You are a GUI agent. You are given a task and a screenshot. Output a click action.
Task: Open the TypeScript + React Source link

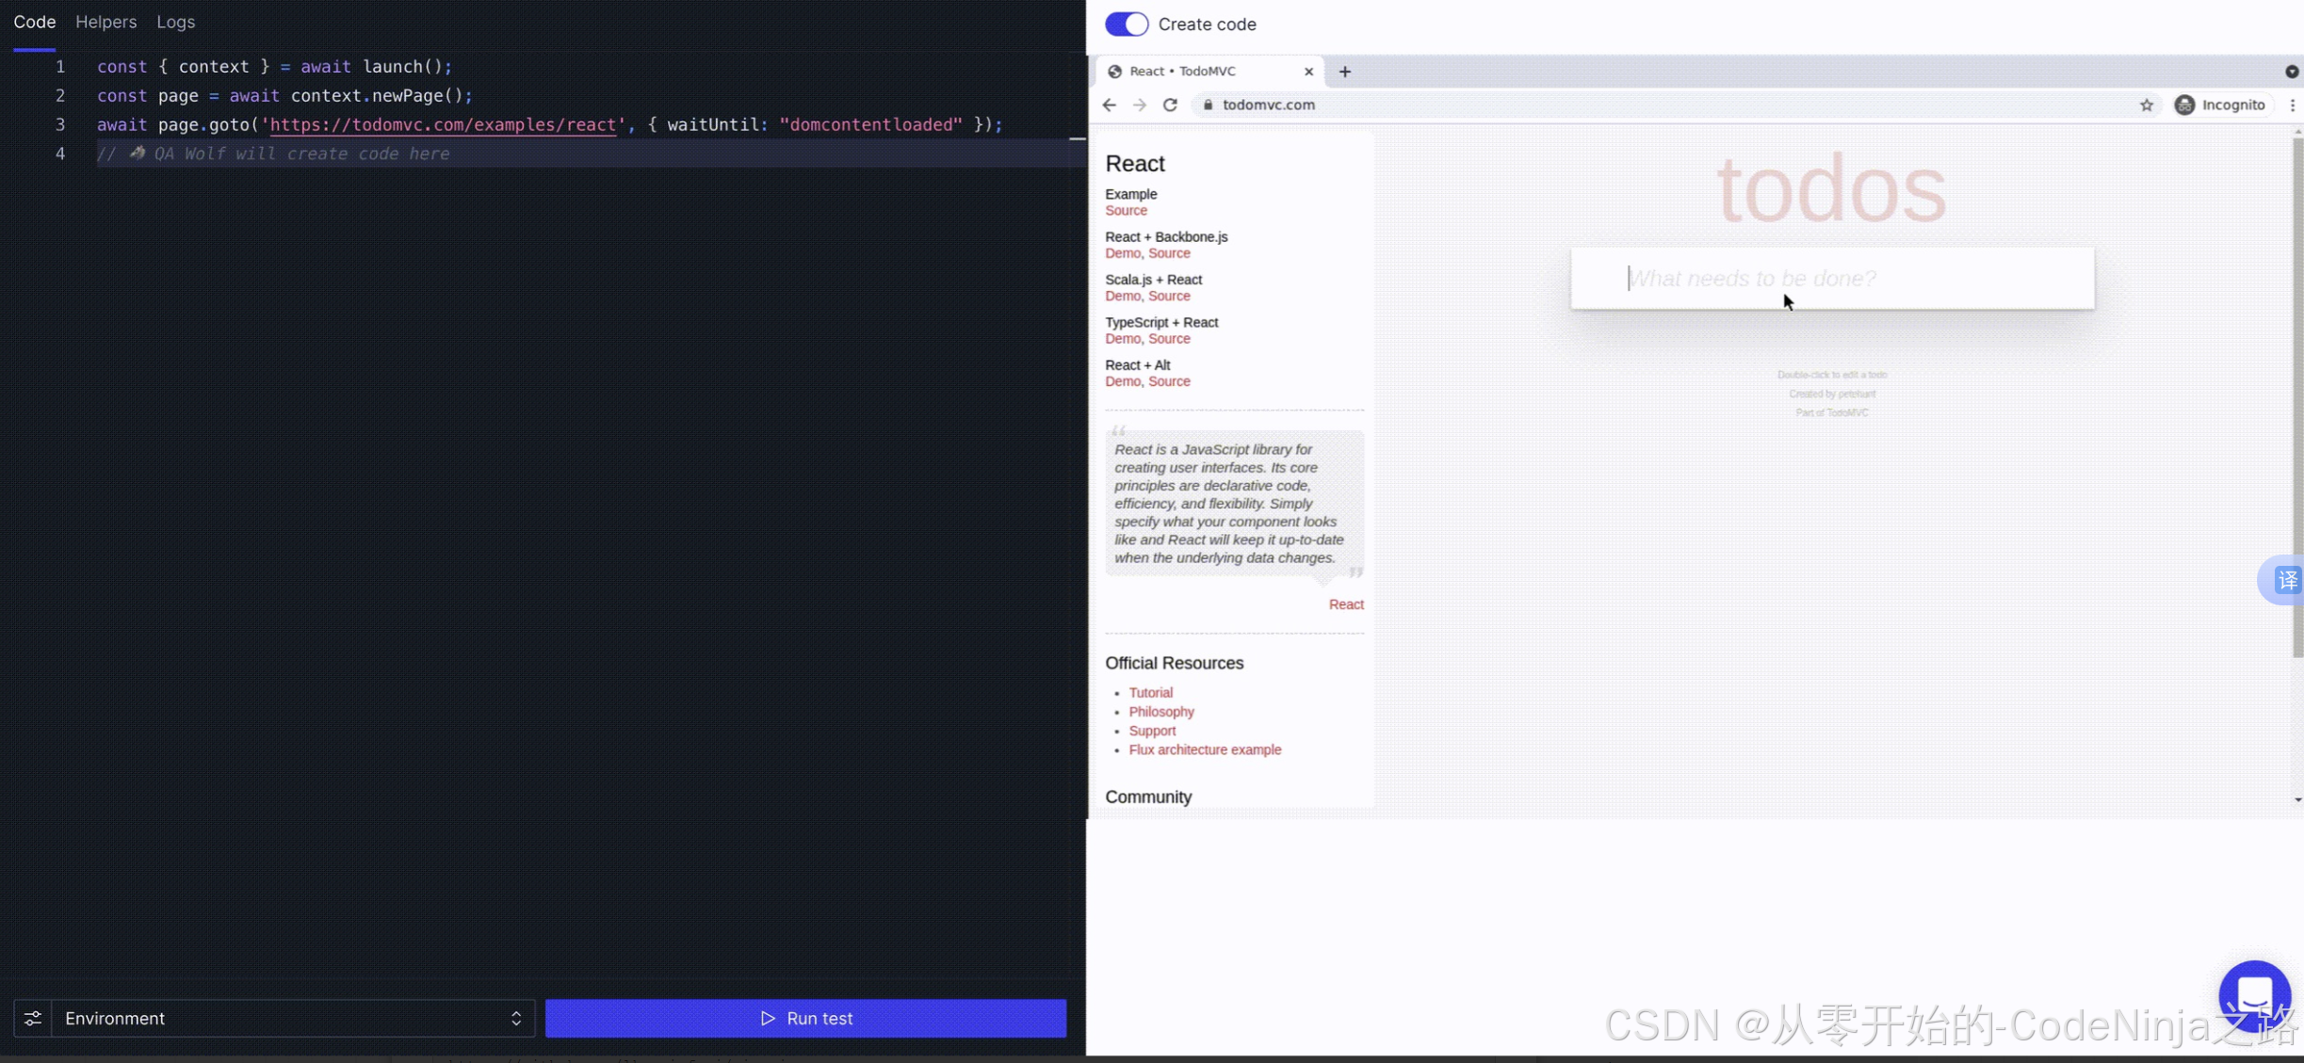click(x=1169, y=339)
